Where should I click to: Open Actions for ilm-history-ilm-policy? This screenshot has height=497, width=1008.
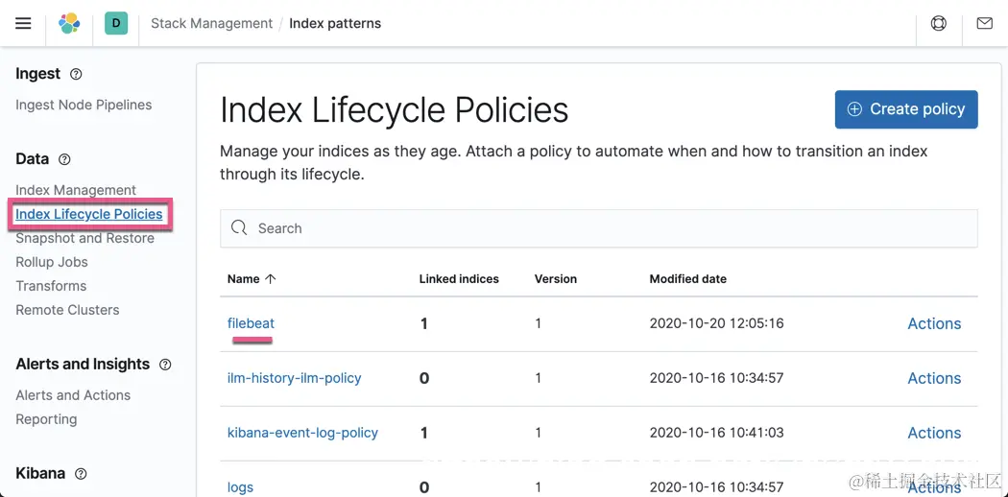point(934,378)
